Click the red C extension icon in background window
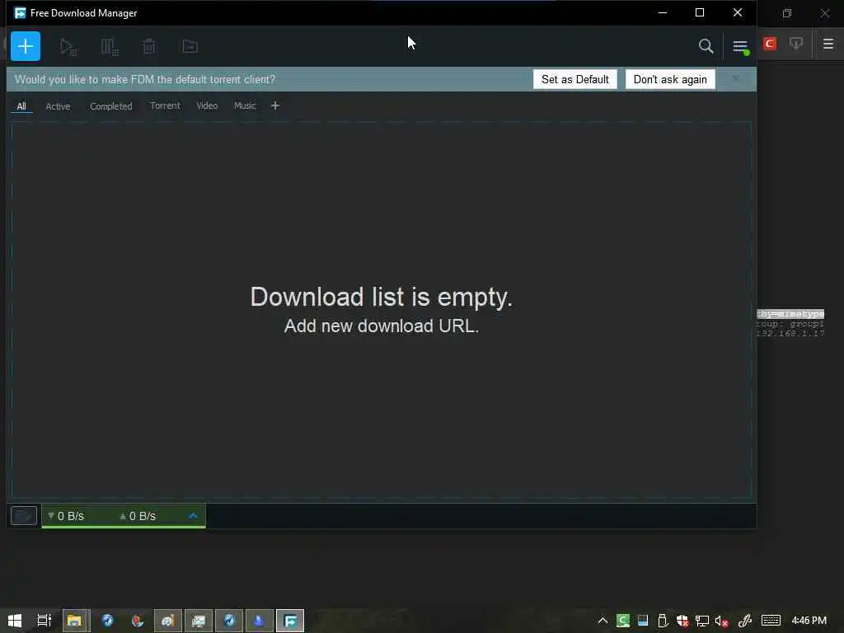844x633 pixels. 770,44
